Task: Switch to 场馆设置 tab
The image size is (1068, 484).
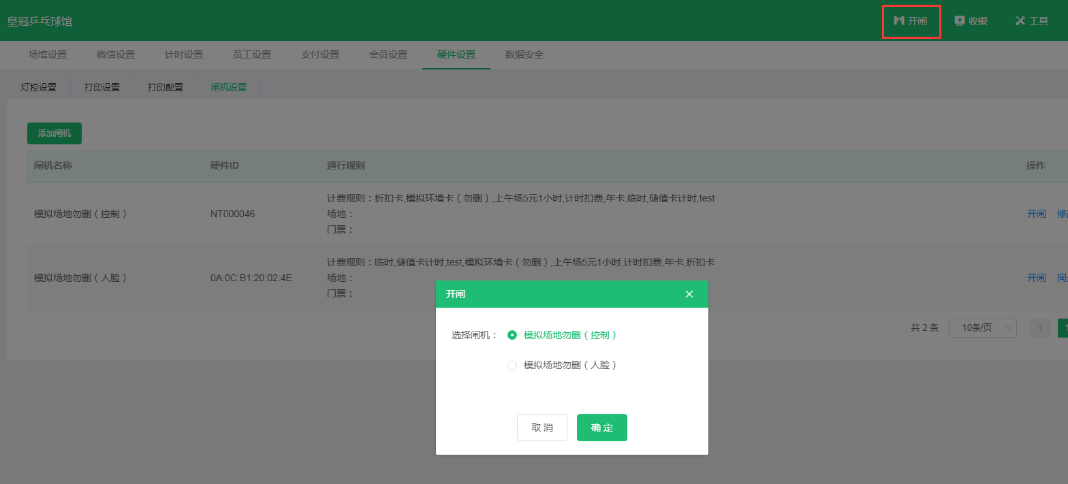Action: (48, 54)
